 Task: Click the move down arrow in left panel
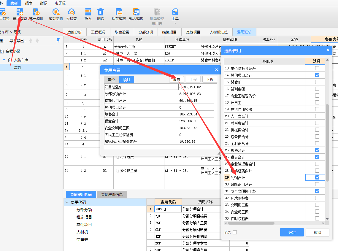[37, 41]
